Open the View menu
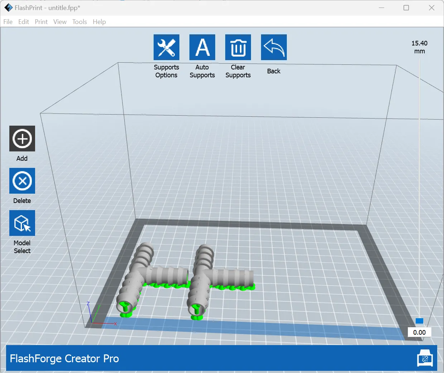Image resolution: width=444 pixels, height=373 pixels. [x=60, y=22]
